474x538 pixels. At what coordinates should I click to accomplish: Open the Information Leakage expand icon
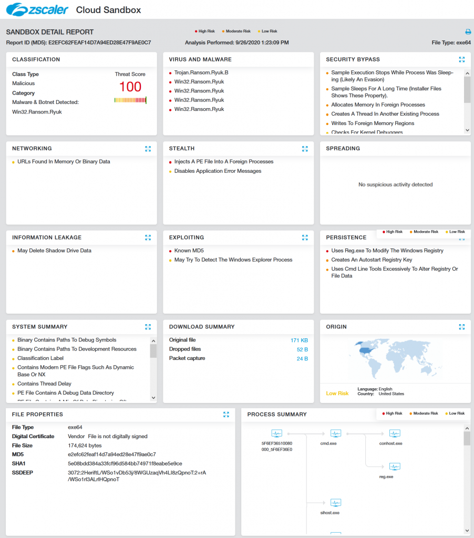[148, 237]
